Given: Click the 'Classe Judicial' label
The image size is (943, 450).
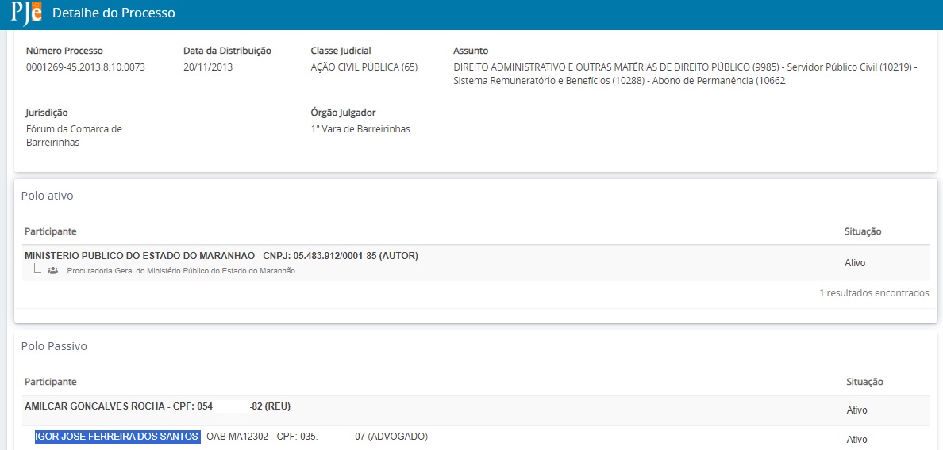Looking at the screenshot, I should click(x=341, y=51).
